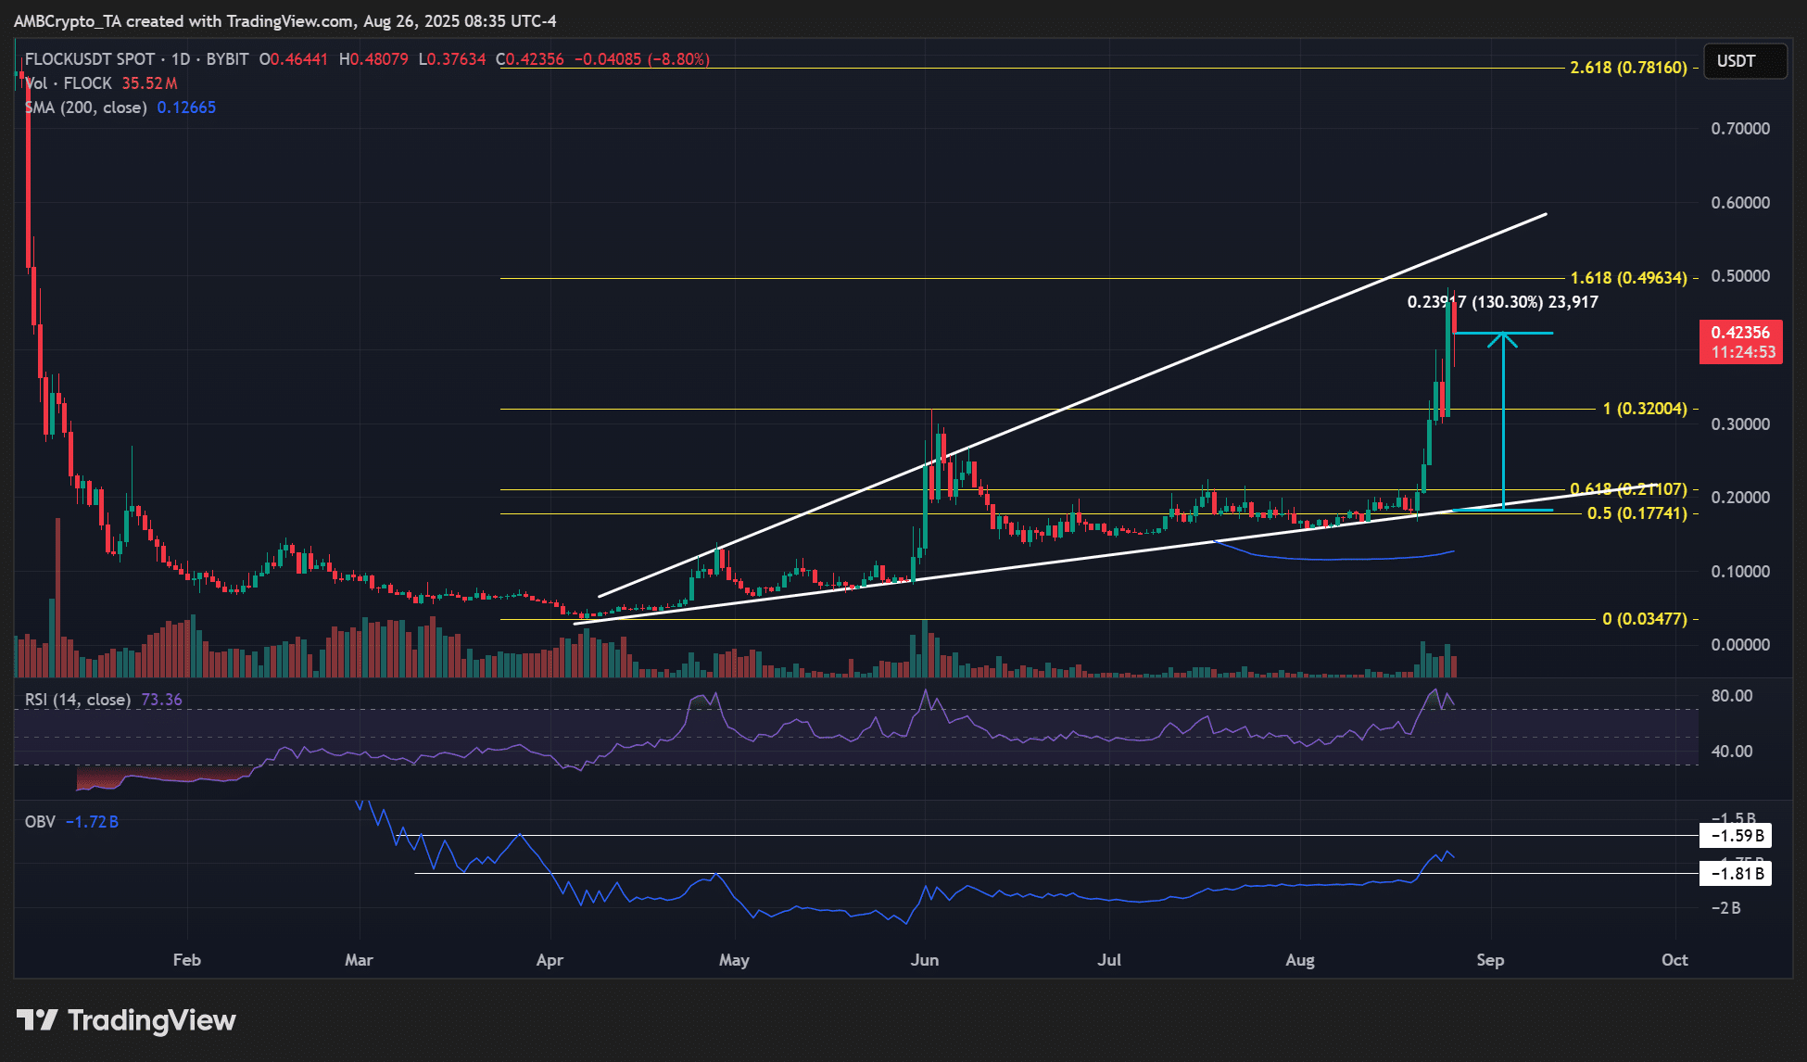Click the TradingView logo icon
The height and width of the screenshot is (1062, 1807).
click(x=38, y=1020)
